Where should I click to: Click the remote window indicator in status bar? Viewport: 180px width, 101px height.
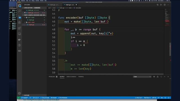19,98
